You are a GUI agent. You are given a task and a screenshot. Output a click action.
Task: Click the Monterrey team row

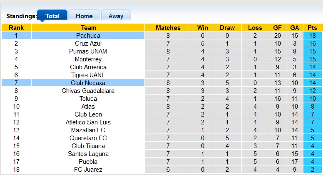(x=88, y=59)
